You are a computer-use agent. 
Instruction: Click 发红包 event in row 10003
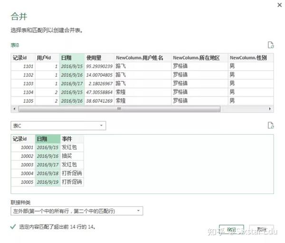pyautogui.click(x=72, y=165)
